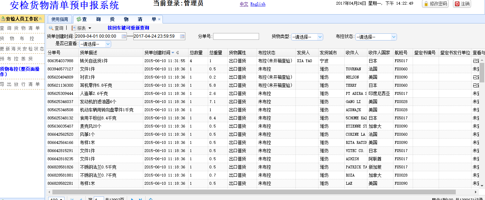The width and height of the screenshot is (485, 200).
Task: Select the row with 分单号 805625346037
Action: (60, 102)
